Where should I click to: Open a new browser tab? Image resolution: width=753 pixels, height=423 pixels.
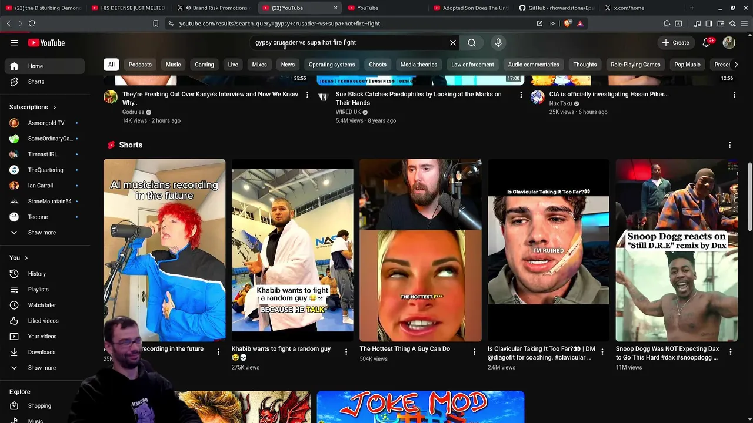pos(692,8)
